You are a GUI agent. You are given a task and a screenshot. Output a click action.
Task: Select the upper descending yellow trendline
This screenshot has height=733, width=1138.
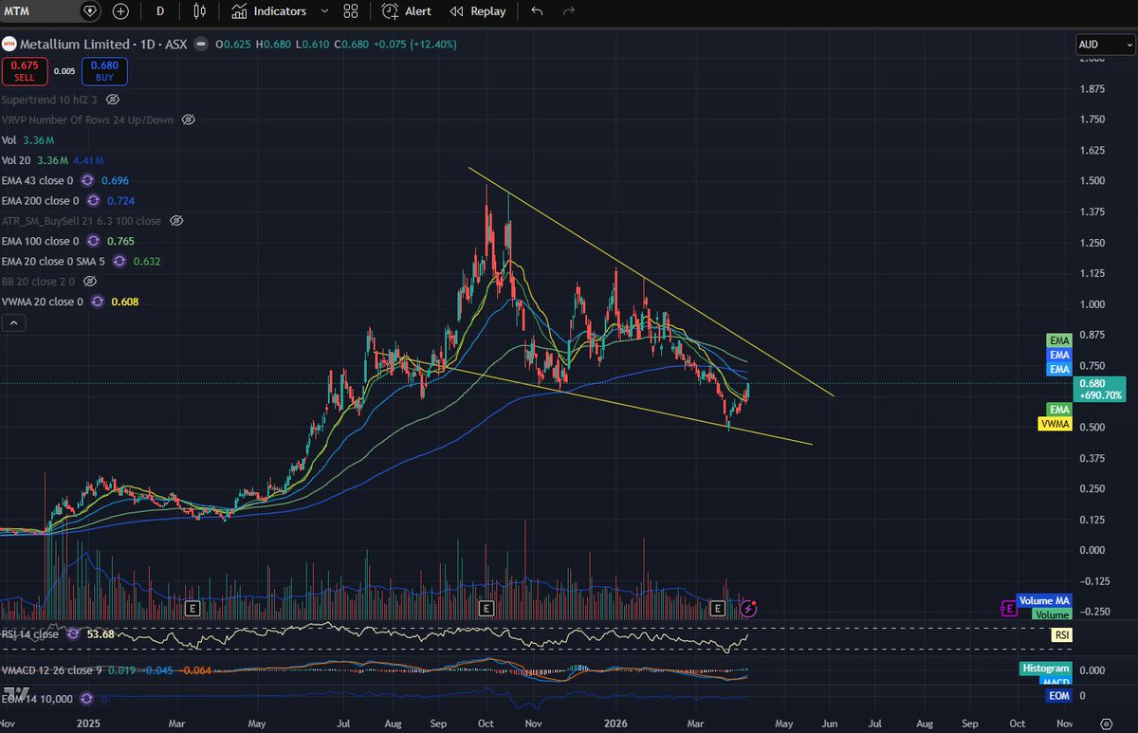point(651,282)
